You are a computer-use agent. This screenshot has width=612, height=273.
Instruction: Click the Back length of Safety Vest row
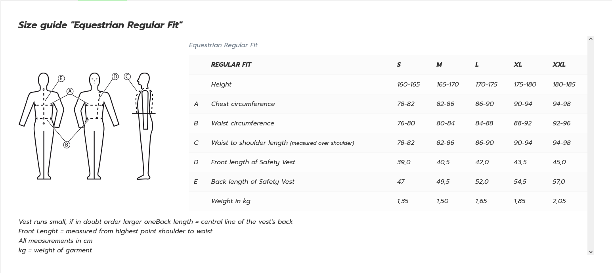pyautogui.click(x=388, y=182)
